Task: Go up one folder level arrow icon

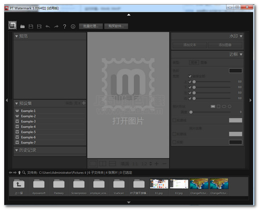Action: pyautogui.click(x=19, y=172)
